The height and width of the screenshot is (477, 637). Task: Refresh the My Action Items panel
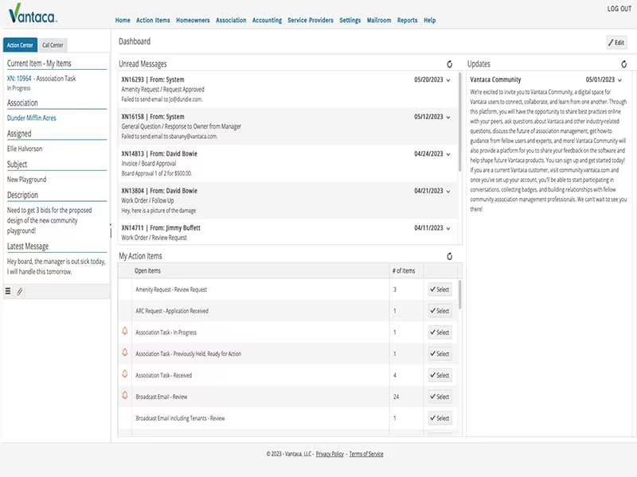[449, 256]
